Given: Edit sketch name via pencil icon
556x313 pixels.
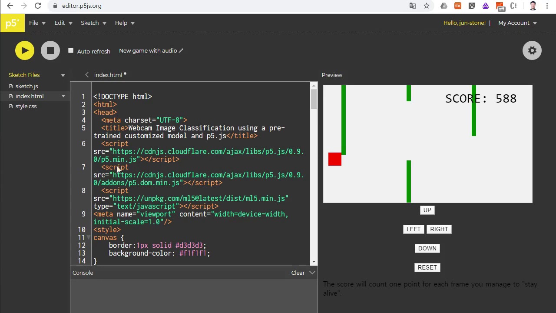Looking at the screenshot, I should pyautogui.click(x=181, y=50).
